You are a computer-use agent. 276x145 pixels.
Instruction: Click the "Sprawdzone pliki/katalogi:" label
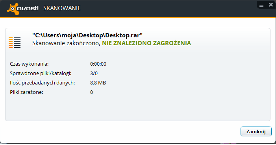[41, 73]
